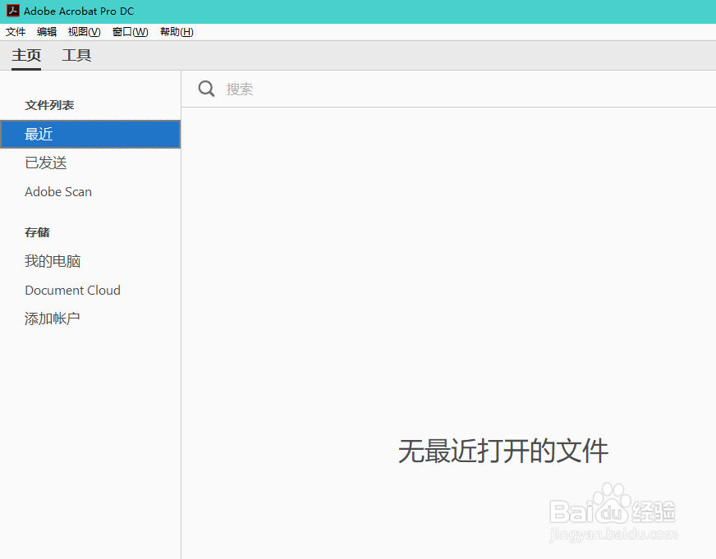Open the 文件 menu
The image size is (716, 559).
16,32
